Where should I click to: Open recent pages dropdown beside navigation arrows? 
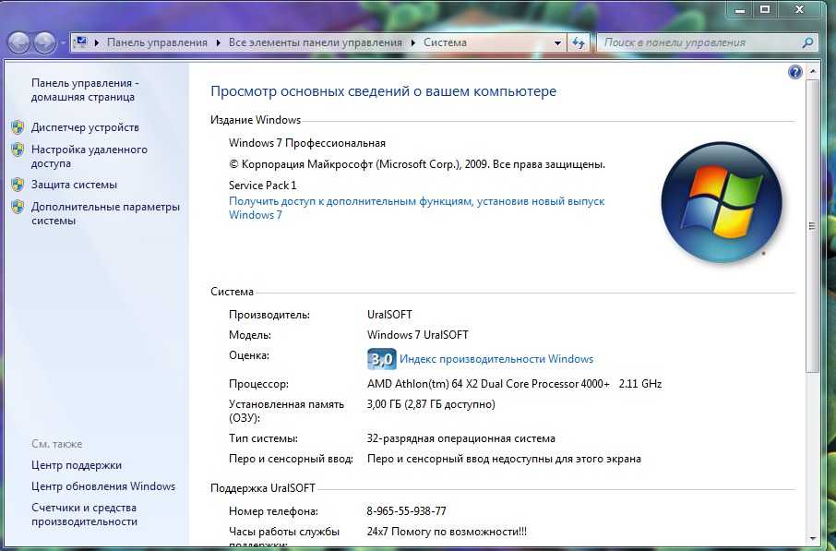(63, 42)
